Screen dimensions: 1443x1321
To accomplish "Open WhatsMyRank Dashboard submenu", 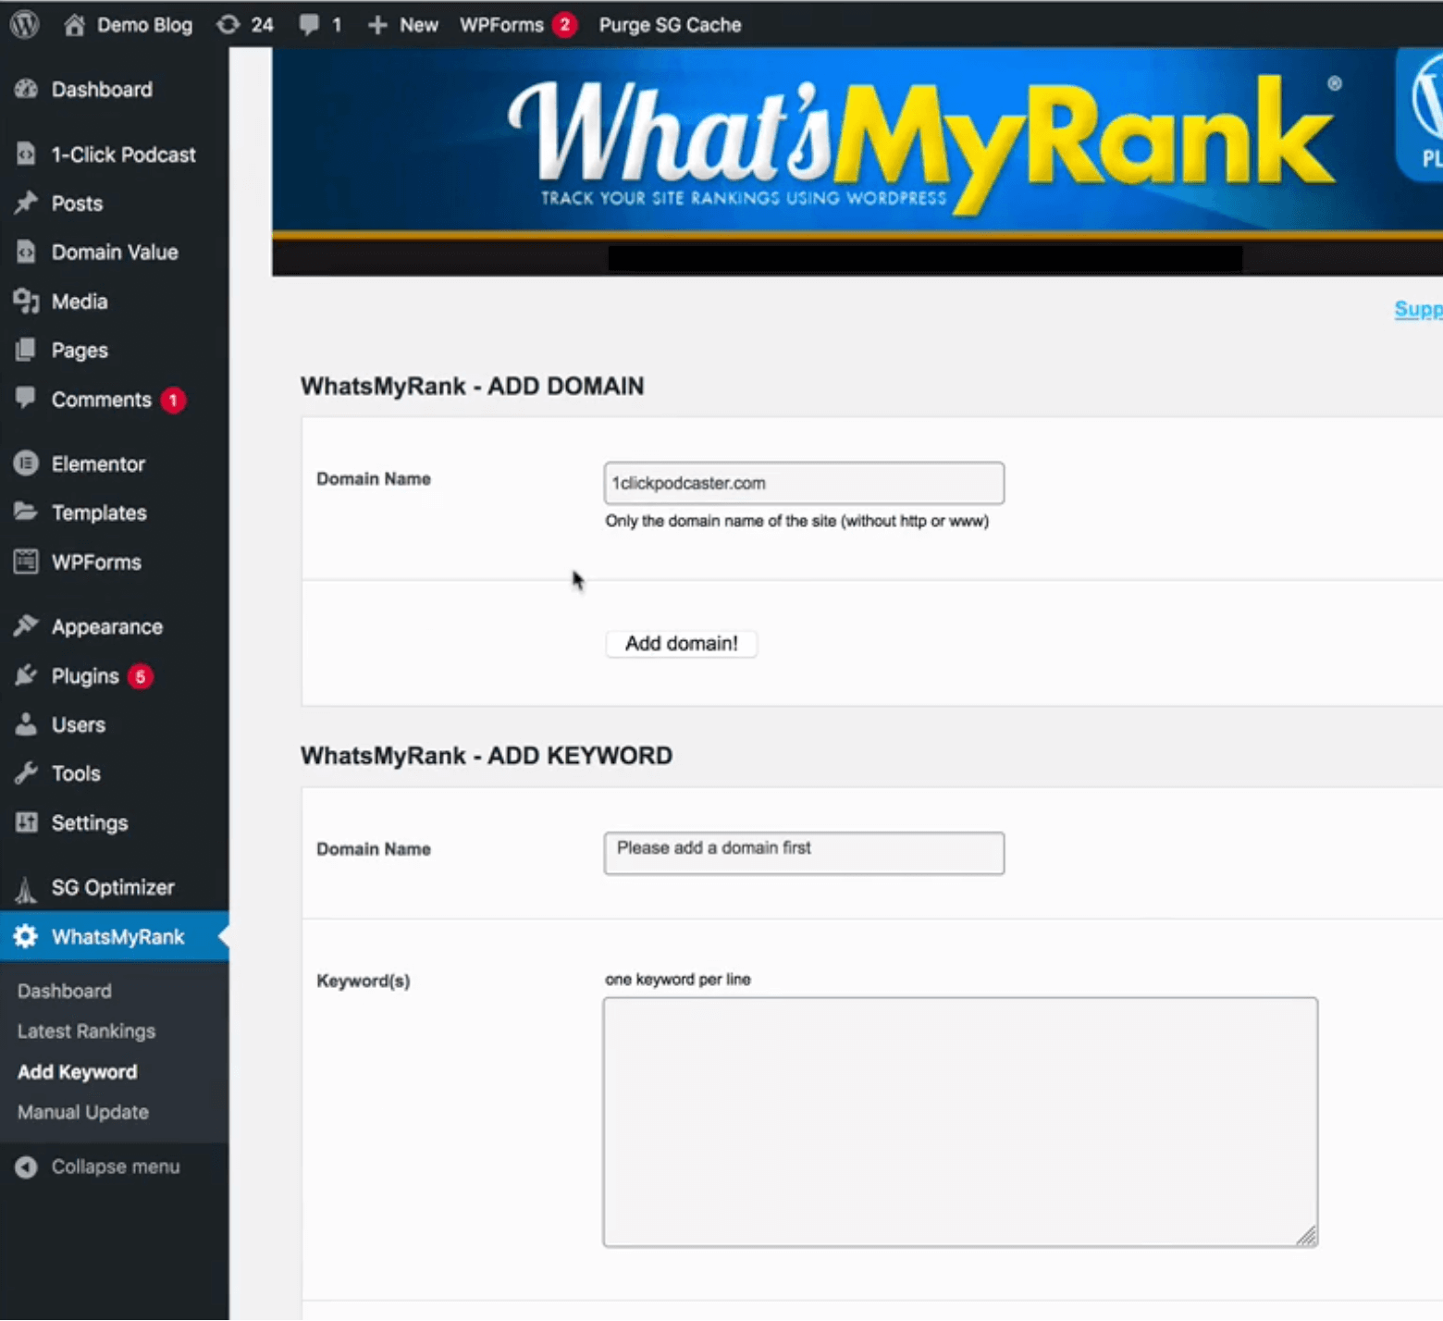I will pos(65,991).
